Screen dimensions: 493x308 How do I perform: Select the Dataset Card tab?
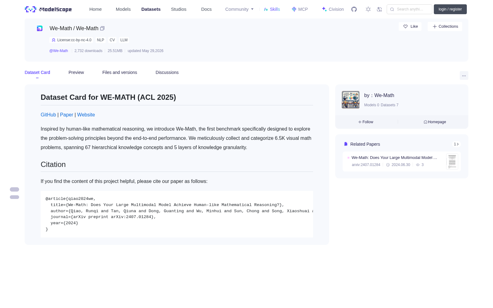tap(37, 72)
